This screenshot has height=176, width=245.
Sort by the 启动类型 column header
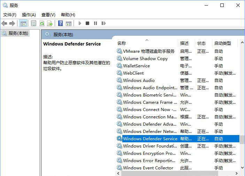223,43
